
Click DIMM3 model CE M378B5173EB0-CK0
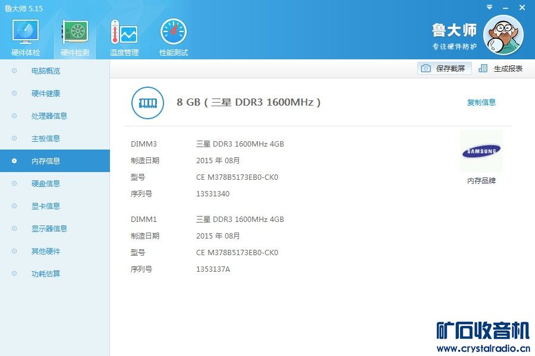237,177
